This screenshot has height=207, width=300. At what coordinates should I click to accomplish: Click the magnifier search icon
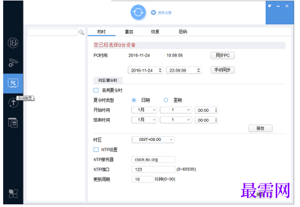click(81, 32)
